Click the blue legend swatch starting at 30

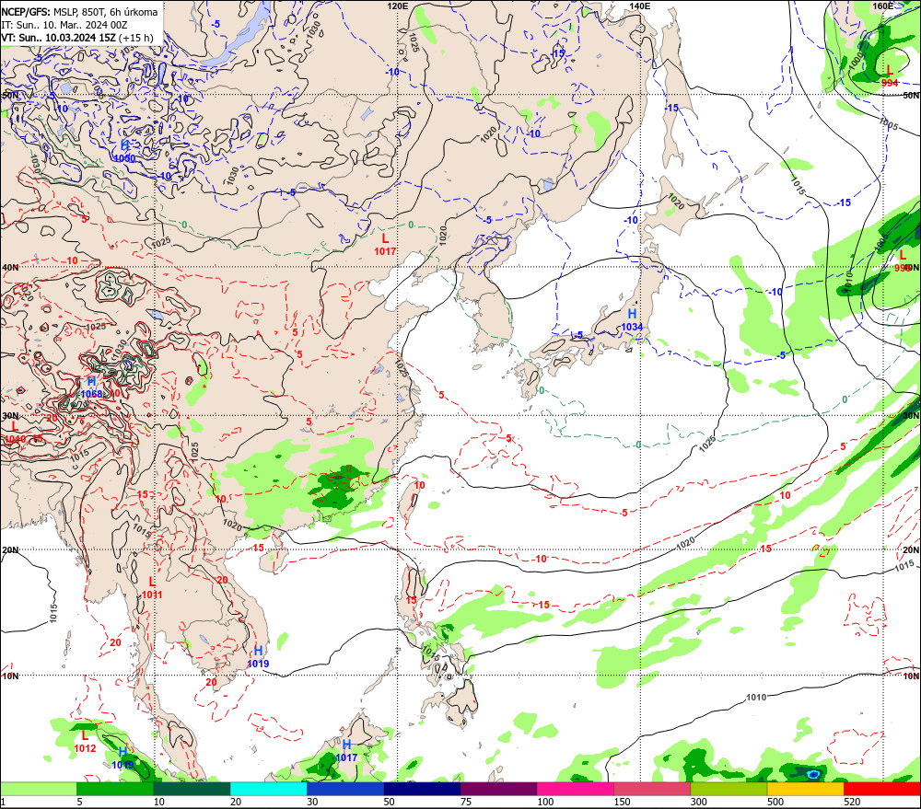point(344,789)
